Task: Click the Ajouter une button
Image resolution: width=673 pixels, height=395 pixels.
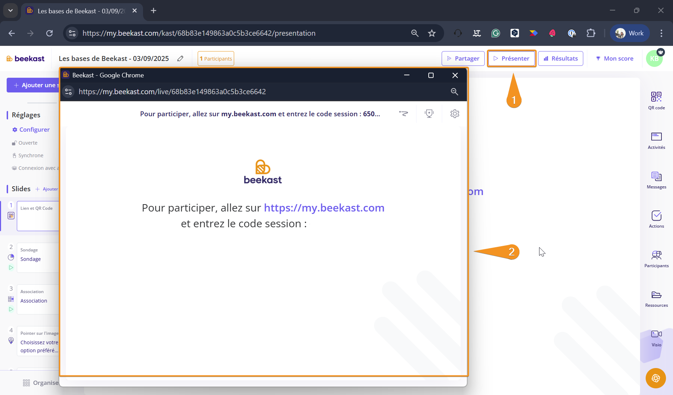Action: click(x=33, y=85)
